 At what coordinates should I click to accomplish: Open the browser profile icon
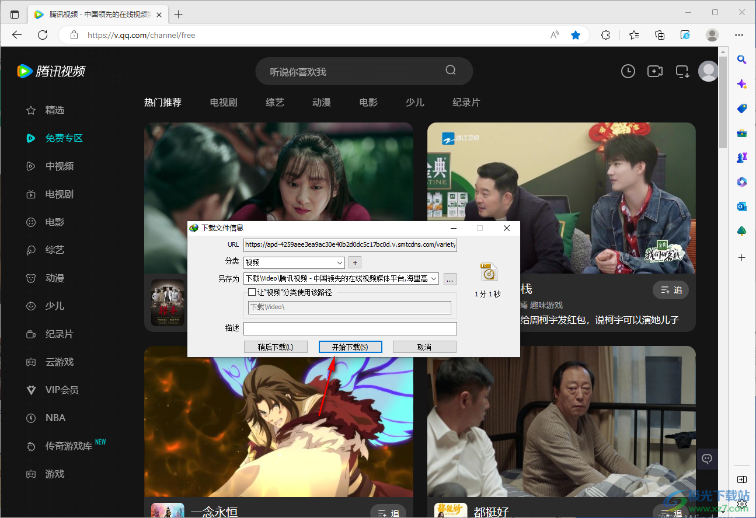click(x=712, y=35)
